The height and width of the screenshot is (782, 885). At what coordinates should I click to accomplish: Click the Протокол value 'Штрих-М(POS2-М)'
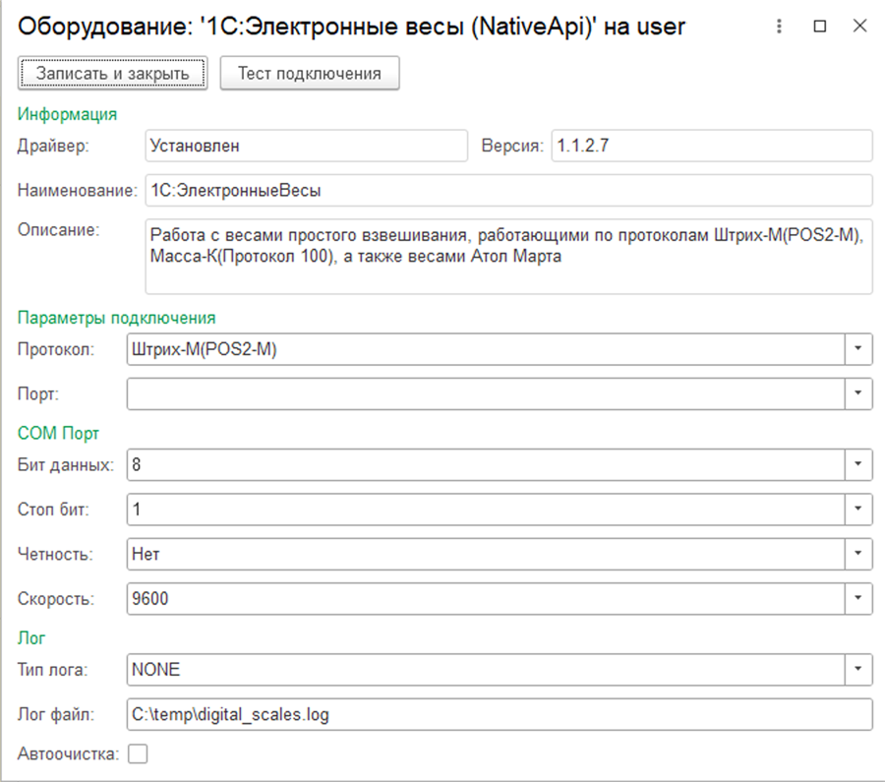click(x=205, y=349)
